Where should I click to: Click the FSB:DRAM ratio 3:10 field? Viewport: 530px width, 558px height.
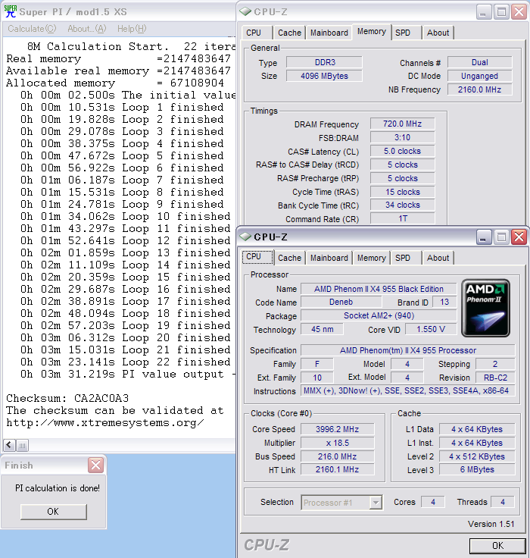[402, 137]
